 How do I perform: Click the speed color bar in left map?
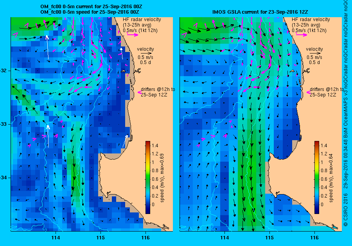(148, 177)
